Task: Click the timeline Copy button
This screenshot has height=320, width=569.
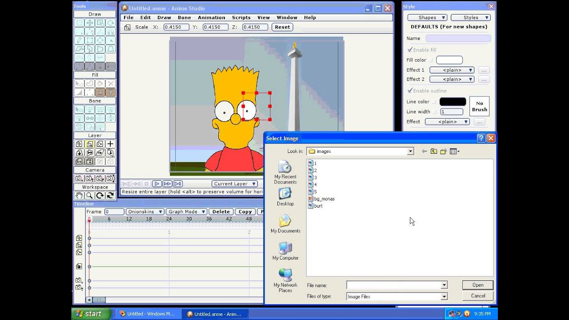Action: (245, 212)
